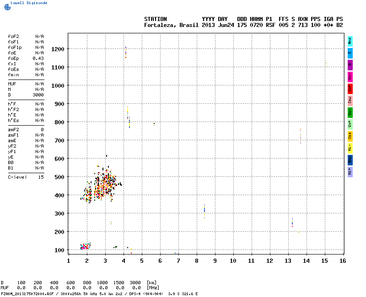Select the navy NNW legend swatch
The image size is (366, 297).
(350, 160)
